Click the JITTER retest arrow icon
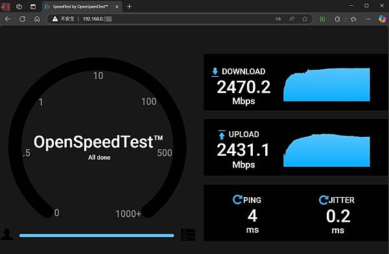The image size is (389, 254). tap(324, 200)
